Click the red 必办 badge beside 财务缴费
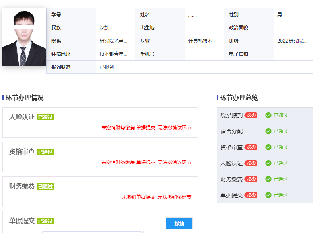This screenshot has height=233, width=317. (251, 179)
